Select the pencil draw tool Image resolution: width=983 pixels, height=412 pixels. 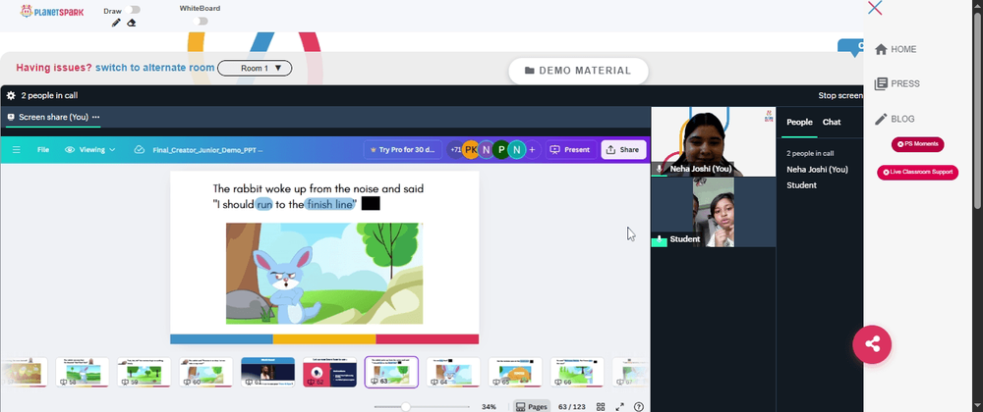click(x=116, y=23)
